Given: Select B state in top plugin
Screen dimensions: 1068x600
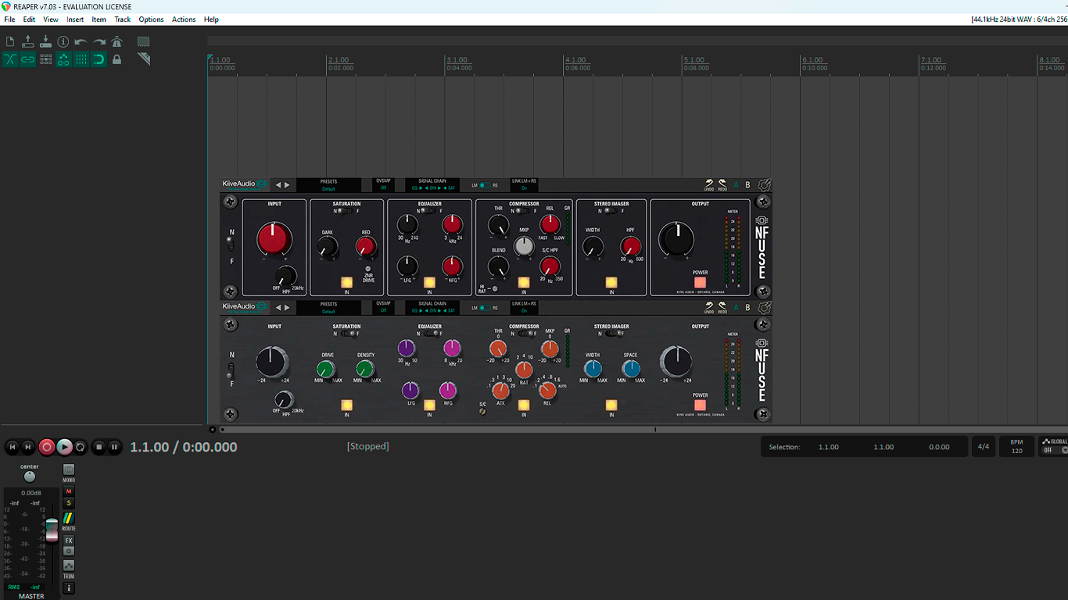Looking at the screenshot, I should tap(747, 185).
